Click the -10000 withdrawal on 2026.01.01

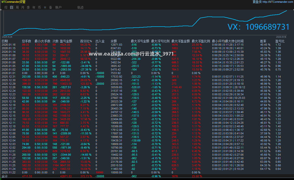[x=100, y=73]
